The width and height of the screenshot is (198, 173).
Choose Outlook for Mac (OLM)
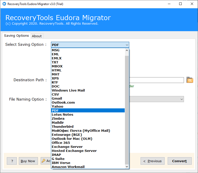(88, 139)
